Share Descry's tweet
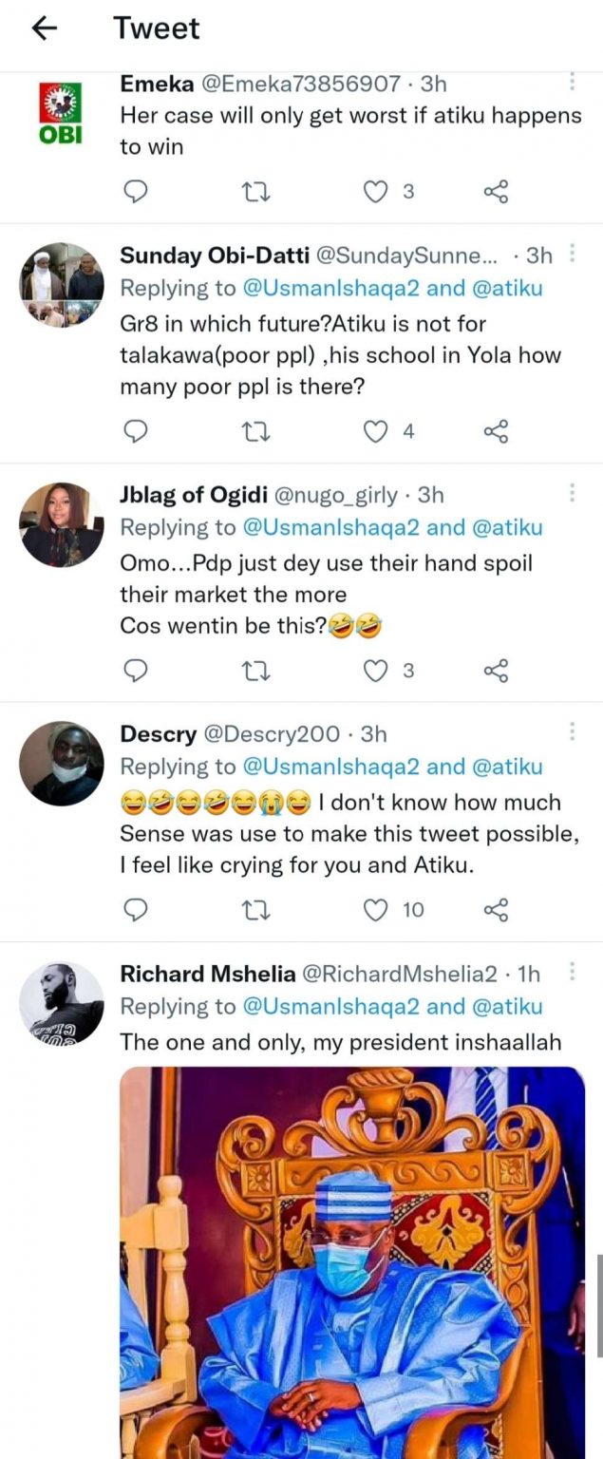Image resolution: width=603 pixels, height=1459 pixels. (496, 910)
